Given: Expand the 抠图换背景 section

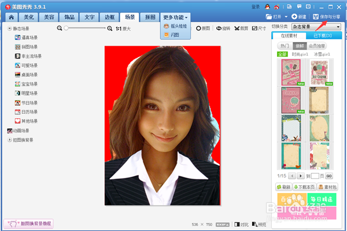Looking at the screenshot, I should pyautogui.click(x=9, y=140).
